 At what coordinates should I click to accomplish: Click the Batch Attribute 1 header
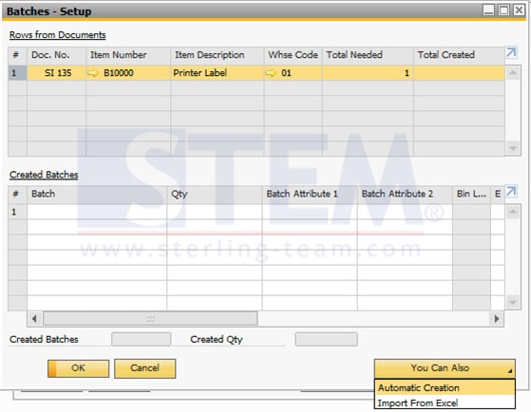[x=310, y=194]
